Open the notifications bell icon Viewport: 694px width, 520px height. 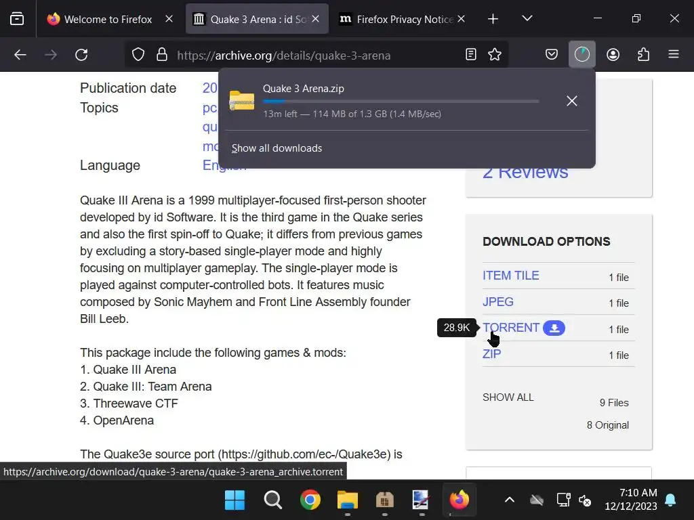click(x=670, y=500)
